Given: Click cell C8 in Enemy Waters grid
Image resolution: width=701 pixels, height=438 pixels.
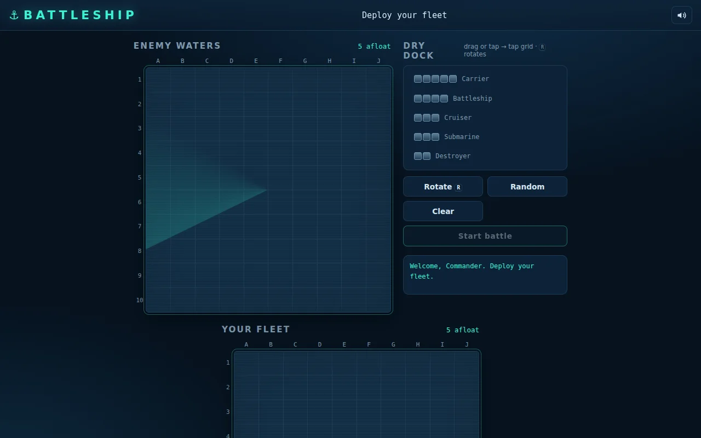Looking at the screenshot, I should 207,251.
